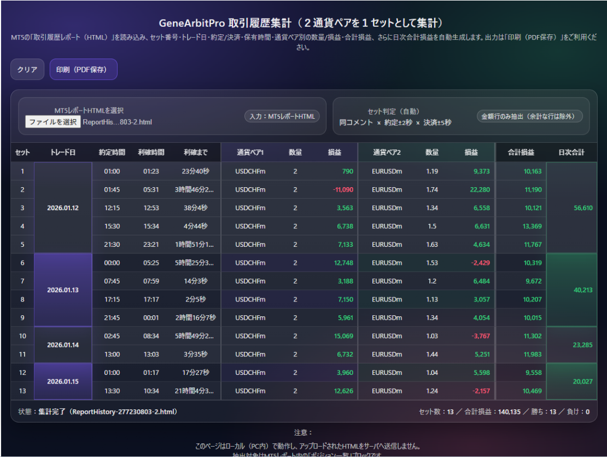Click the 入力：MT5レポートHTML pill badge
The height and width of the screenshot is (457, 607).
282,117
